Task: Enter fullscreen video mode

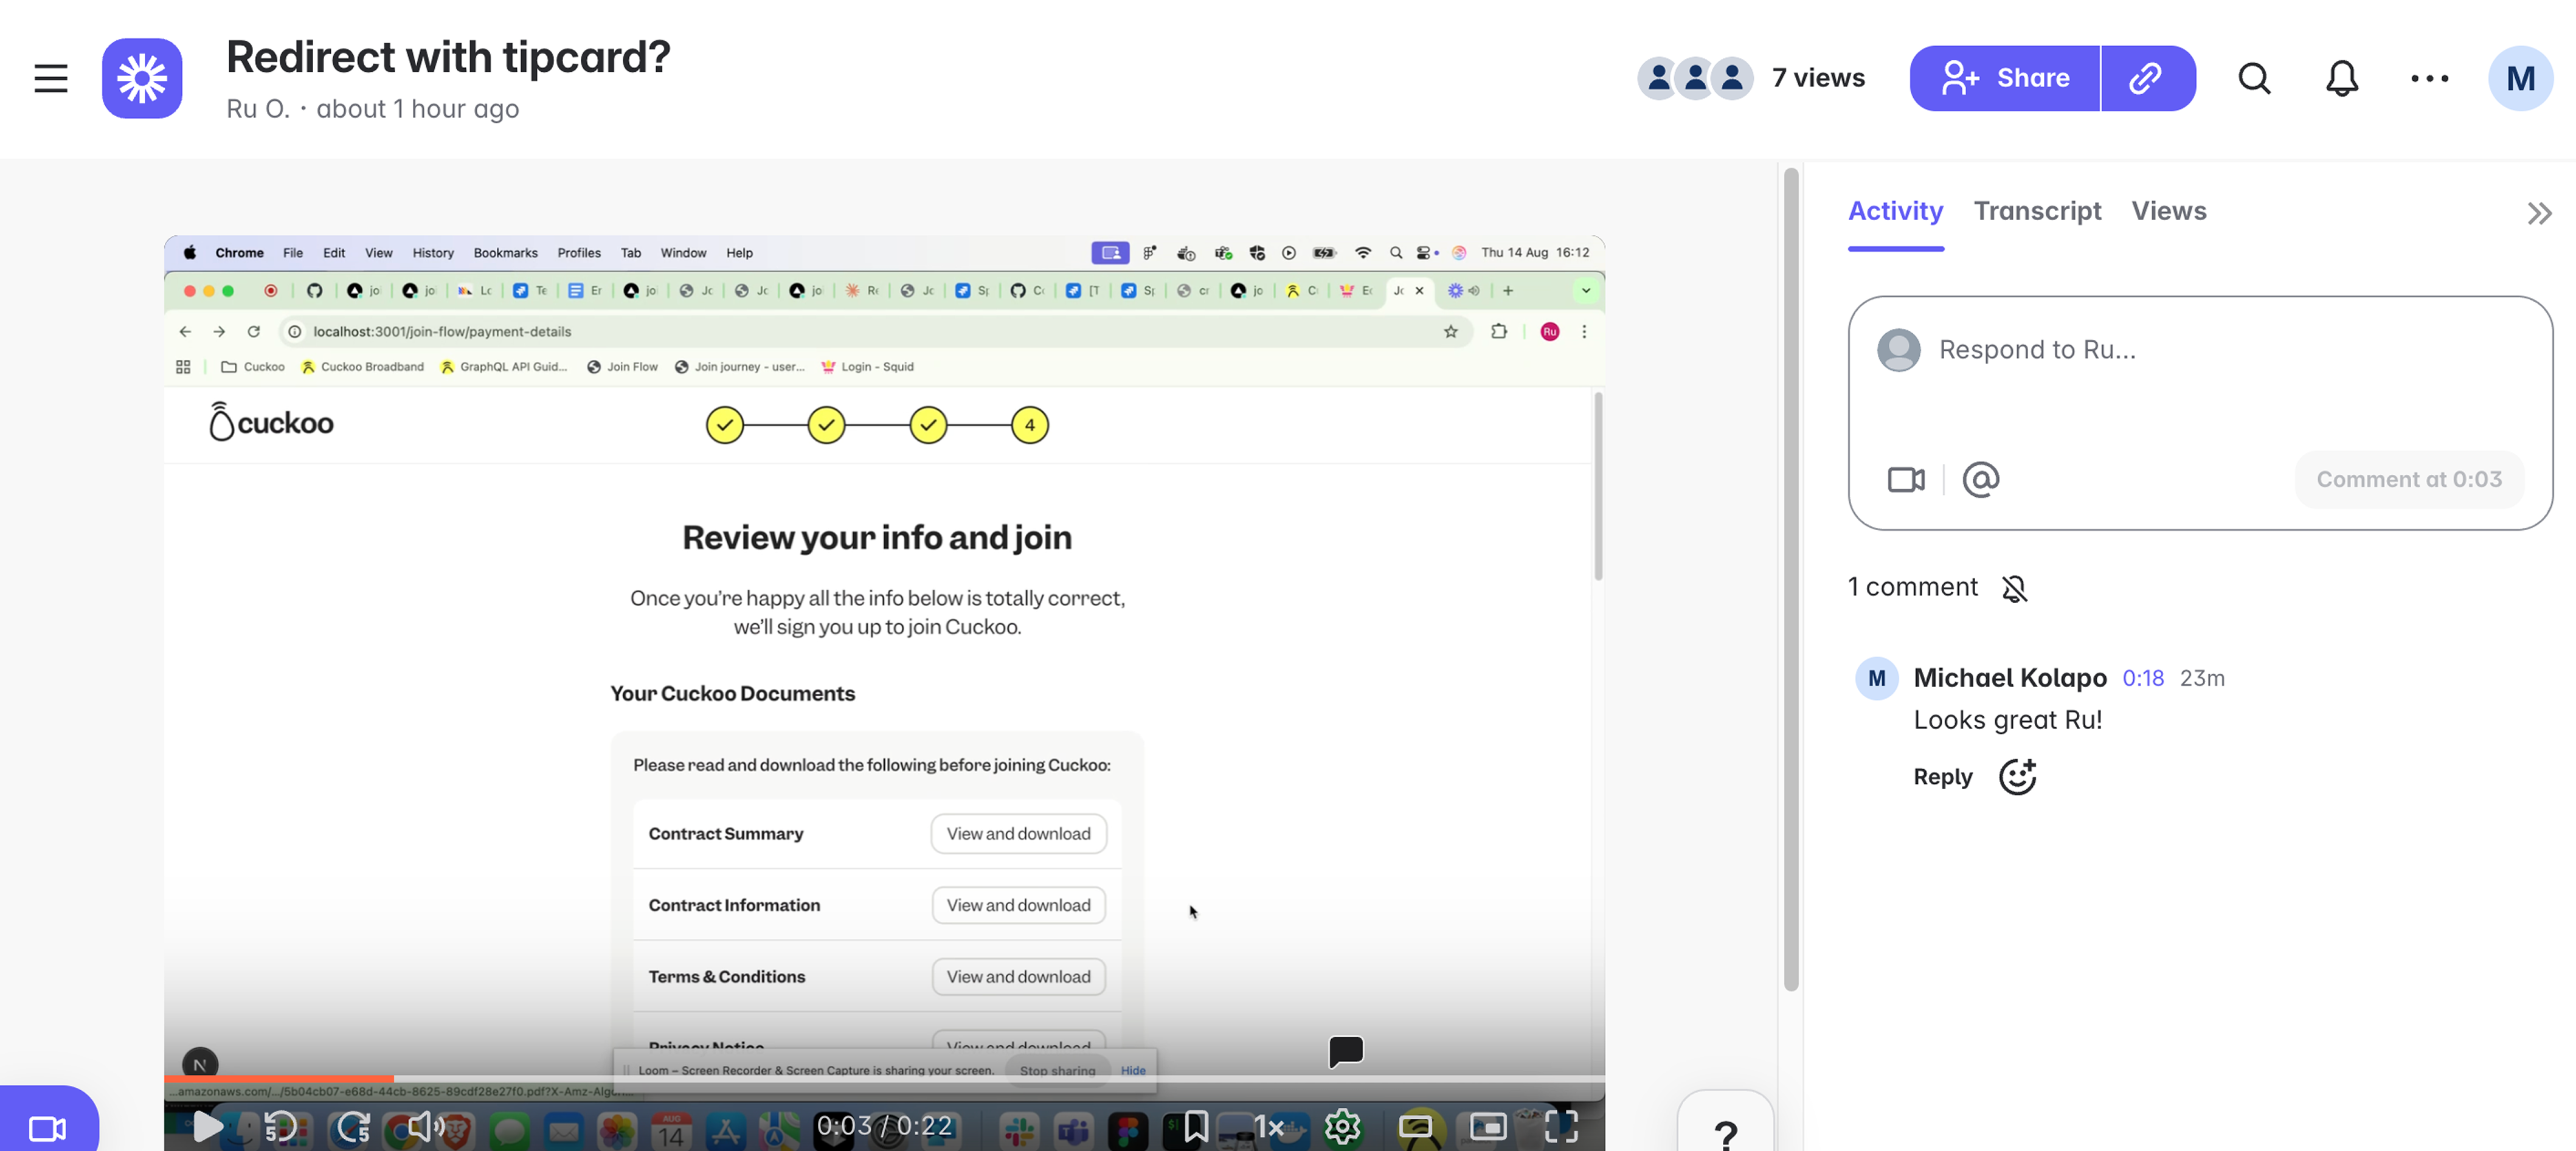Action: point(1561,1127)
